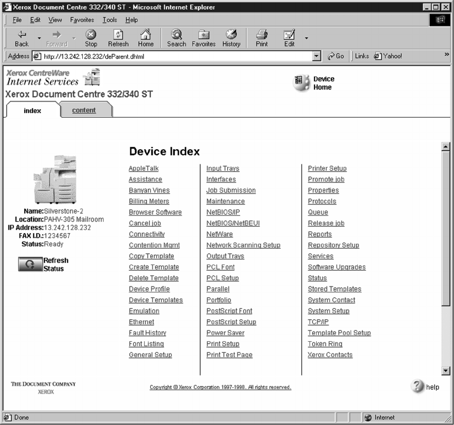Click the address URL field
This screenshot has height=425, width=454.
pyautogui.click(x=173, y=56)
